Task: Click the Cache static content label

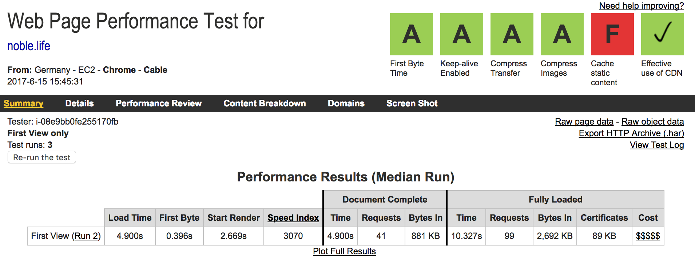Action: (x=604, y=73)
